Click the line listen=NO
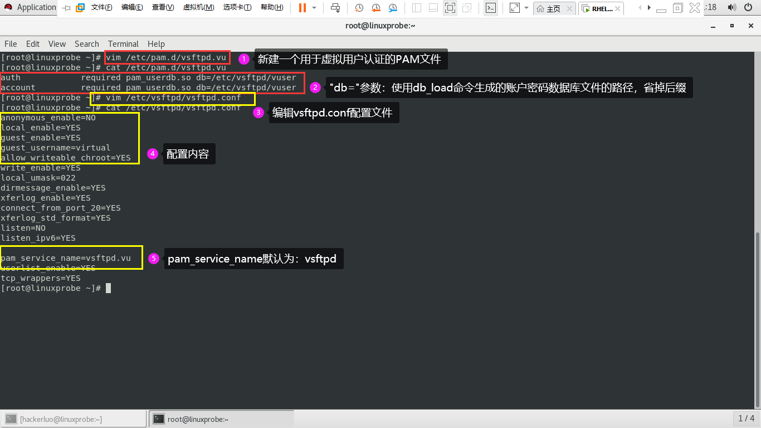This screenshot has height=428, width=761. click(23, 228)
